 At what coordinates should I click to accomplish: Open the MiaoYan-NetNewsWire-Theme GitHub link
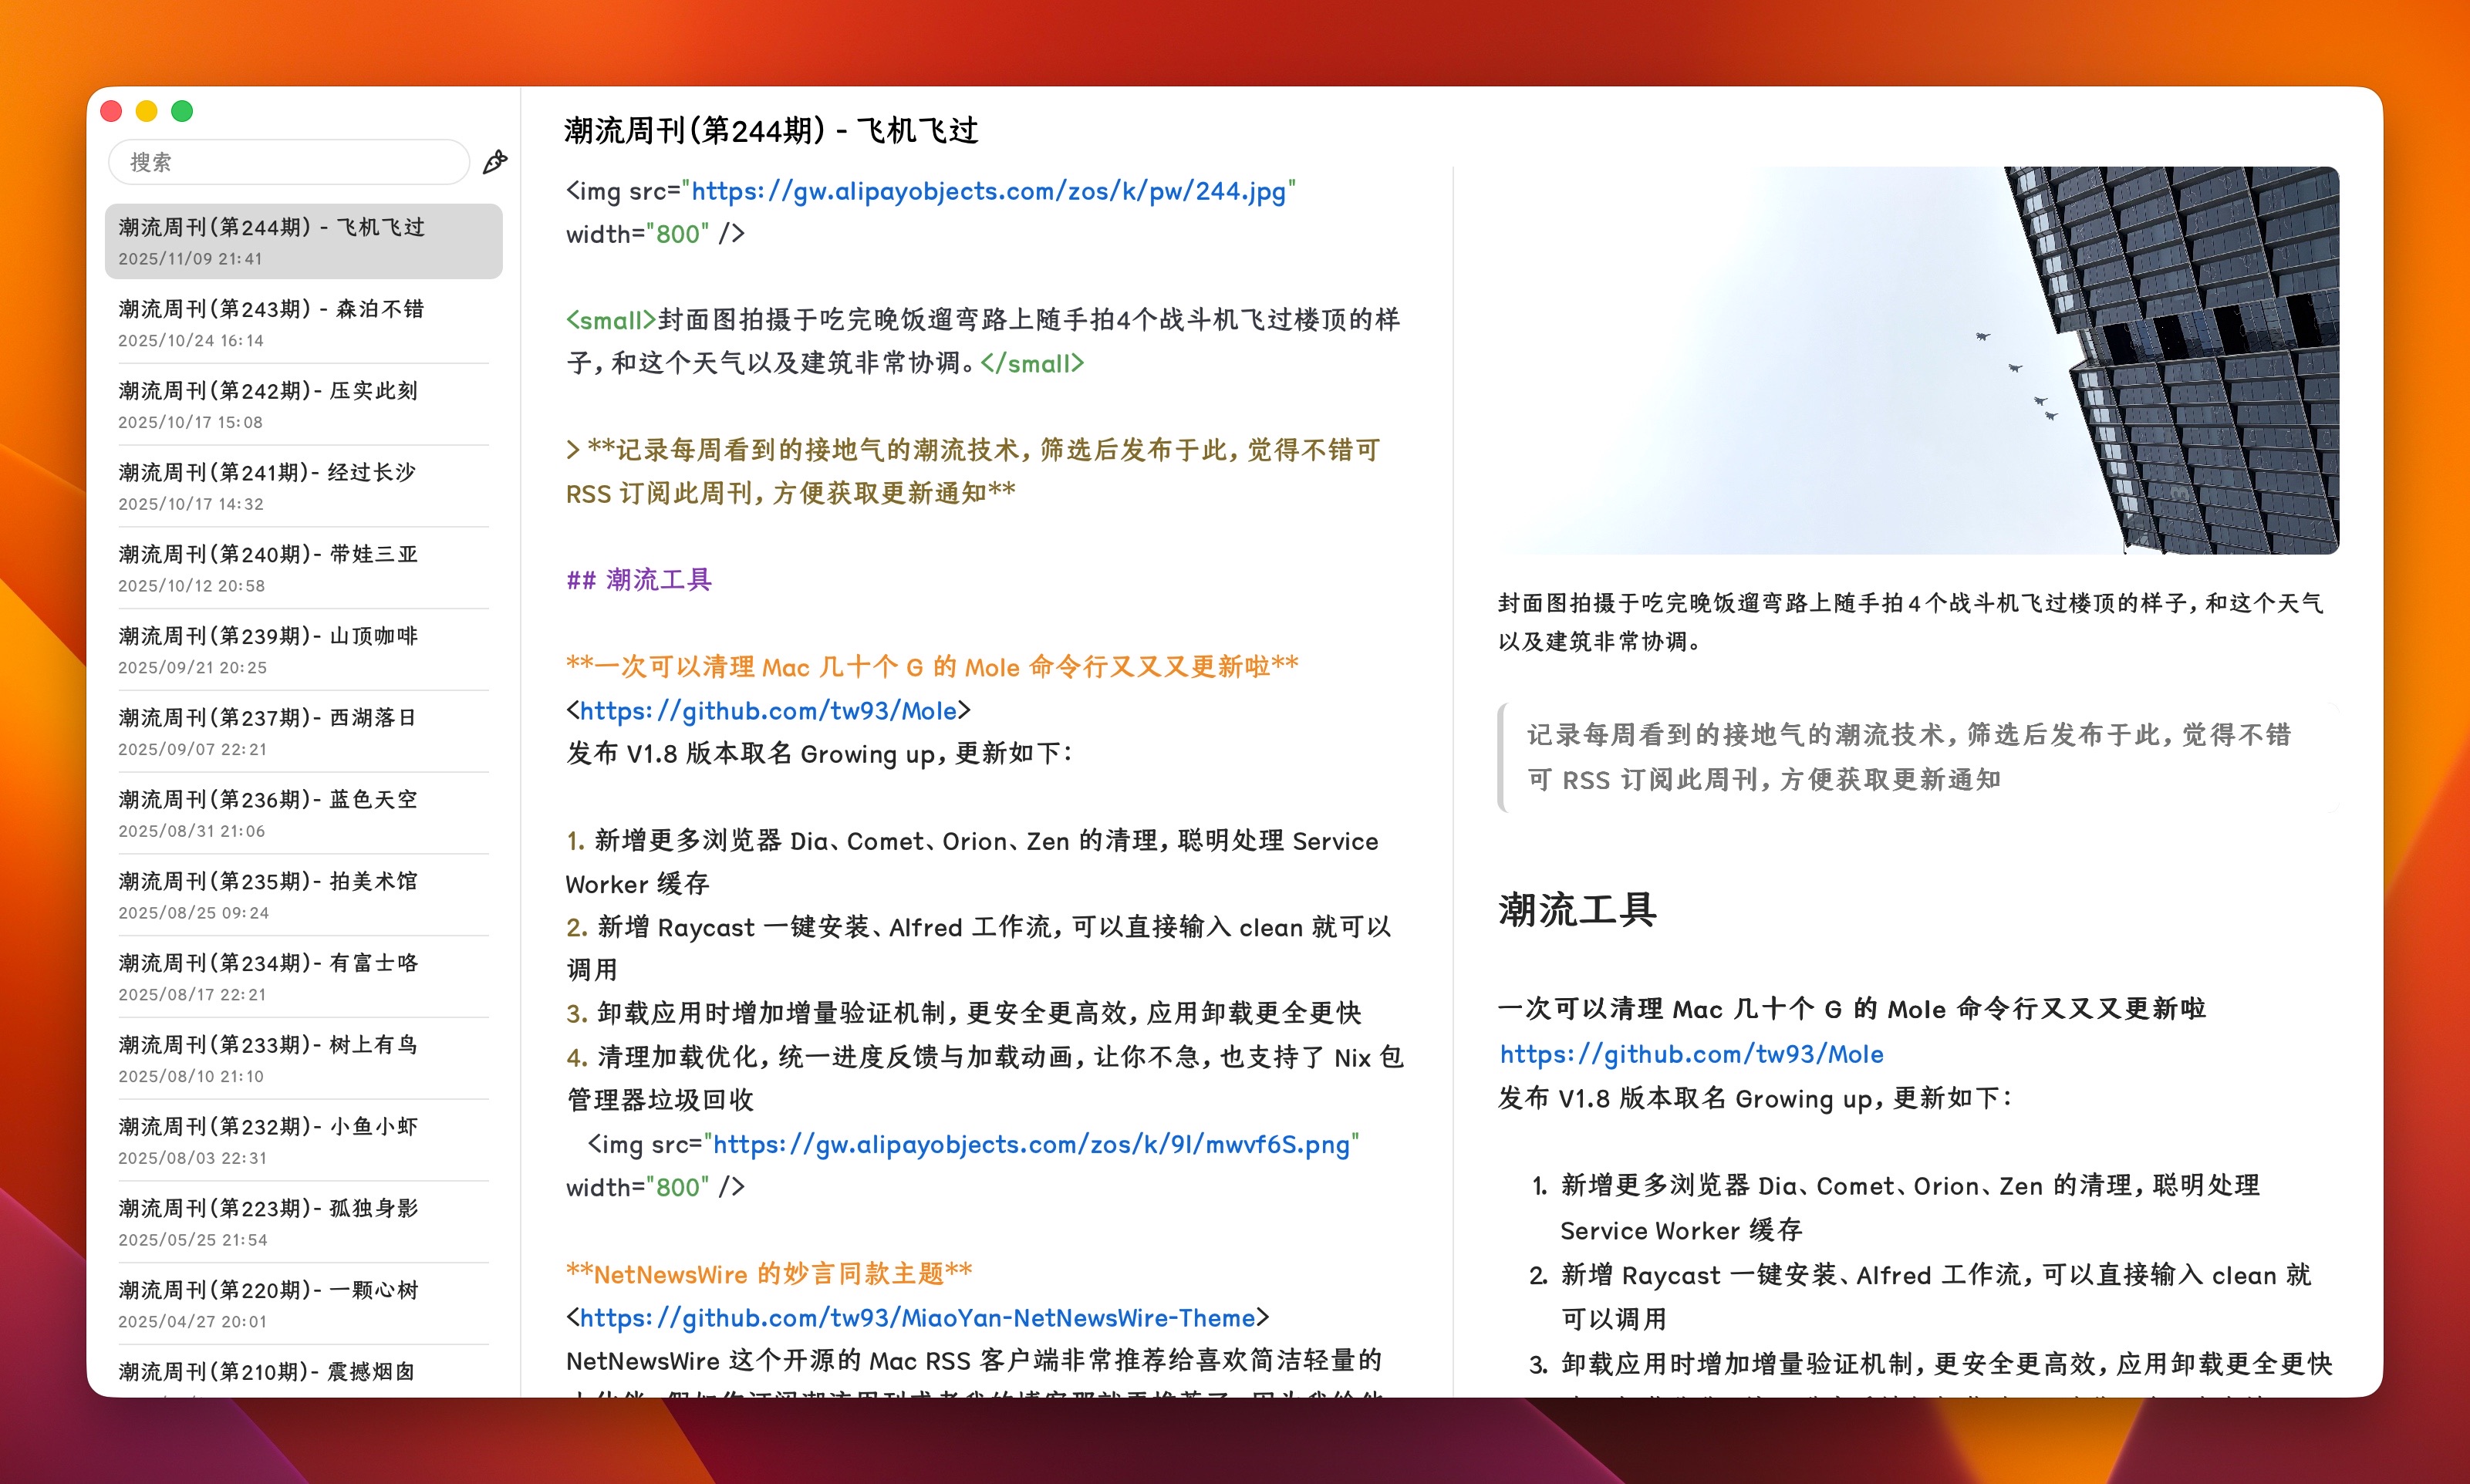pyautogui.click(x=917, y=1318)
